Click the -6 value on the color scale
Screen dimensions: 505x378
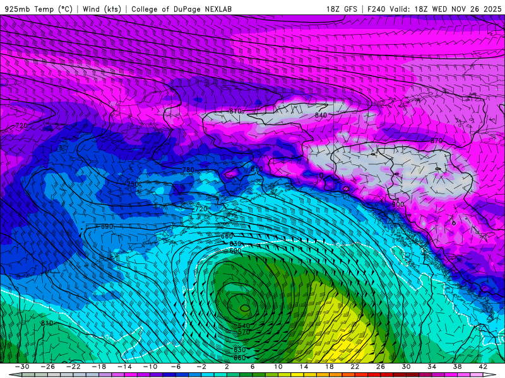(175, 367)
